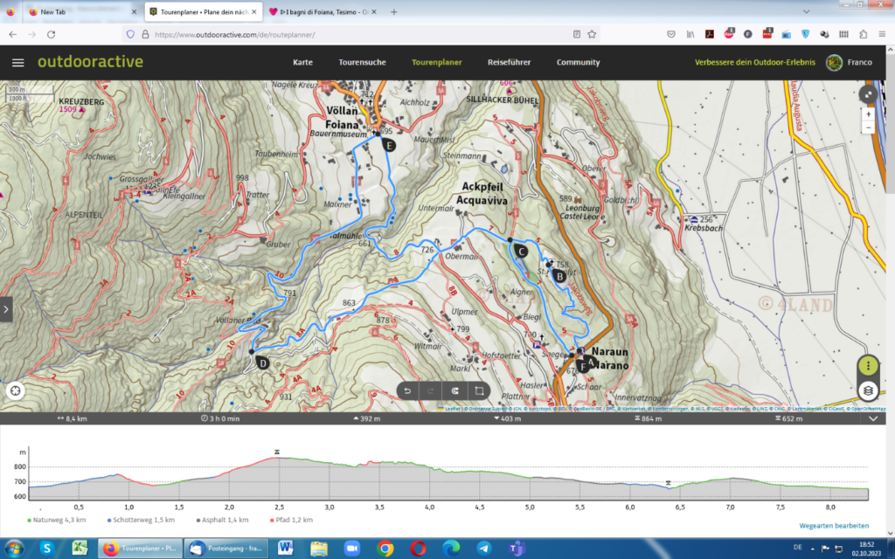Go to the Reiseführer section
This screenshot has width=895, height=559.
(509, 63)
